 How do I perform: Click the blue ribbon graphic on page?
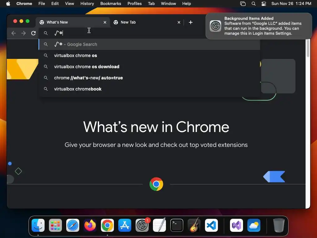[274, 177]
